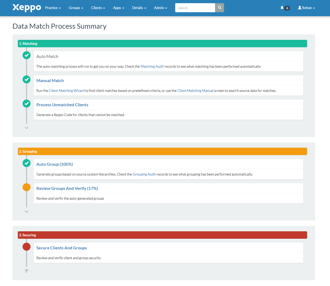Screen dimensions: 330x286
Task: Open Secure Clients And Groups link
Action: click(62, 248)
